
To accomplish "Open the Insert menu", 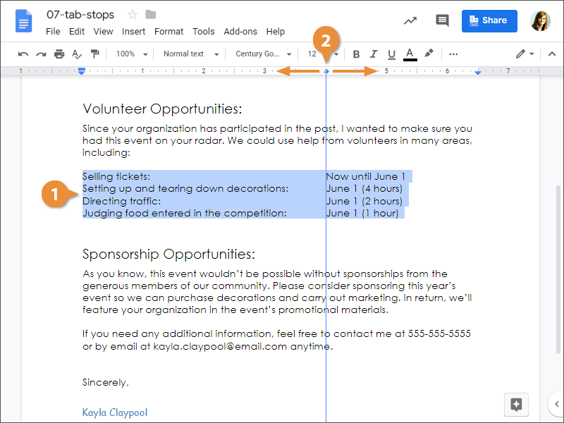I will 133,32.
